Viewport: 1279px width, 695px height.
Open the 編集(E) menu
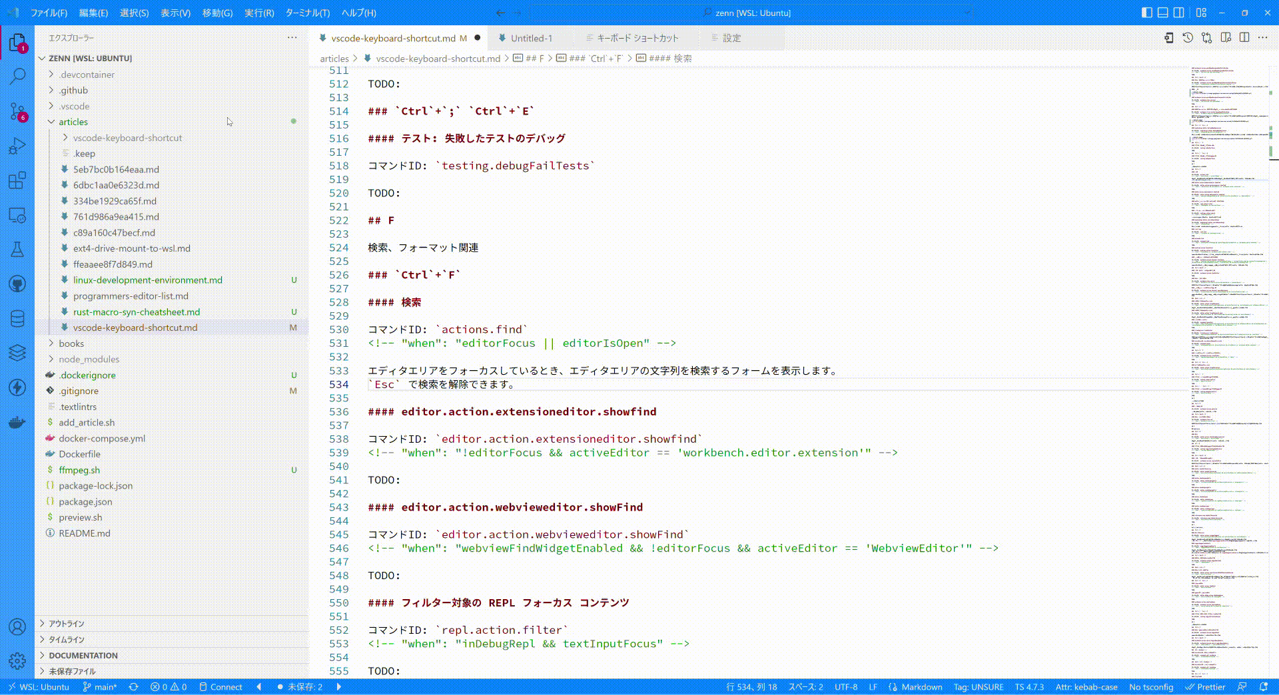93,13
